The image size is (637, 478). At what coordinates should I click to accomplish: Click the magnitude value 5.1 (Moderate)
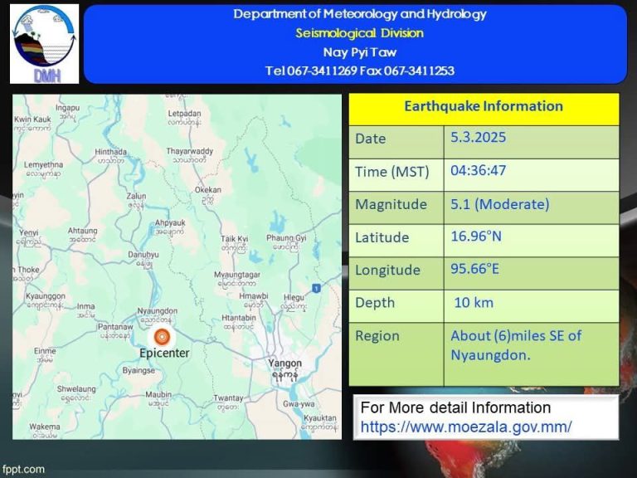(499, 204)
